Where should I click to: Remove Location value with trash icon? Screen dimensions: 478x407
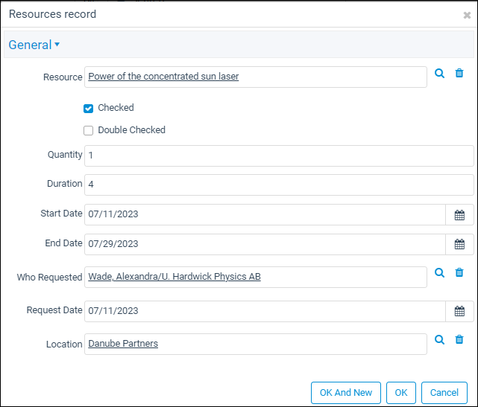459,339
